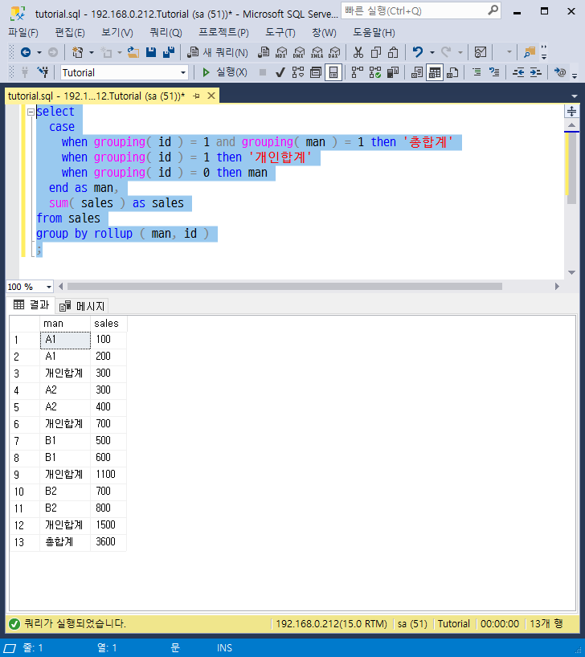This screenshot has width=585, height=657.
Task: Expand SQL editor toolbar overflow options
Action: click(575, 75)
